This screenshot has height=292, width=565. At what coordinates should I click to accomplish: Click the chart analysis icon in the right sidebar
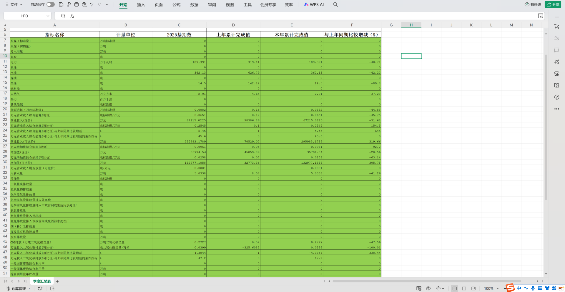pyautogui.click(x=557, y=74)
